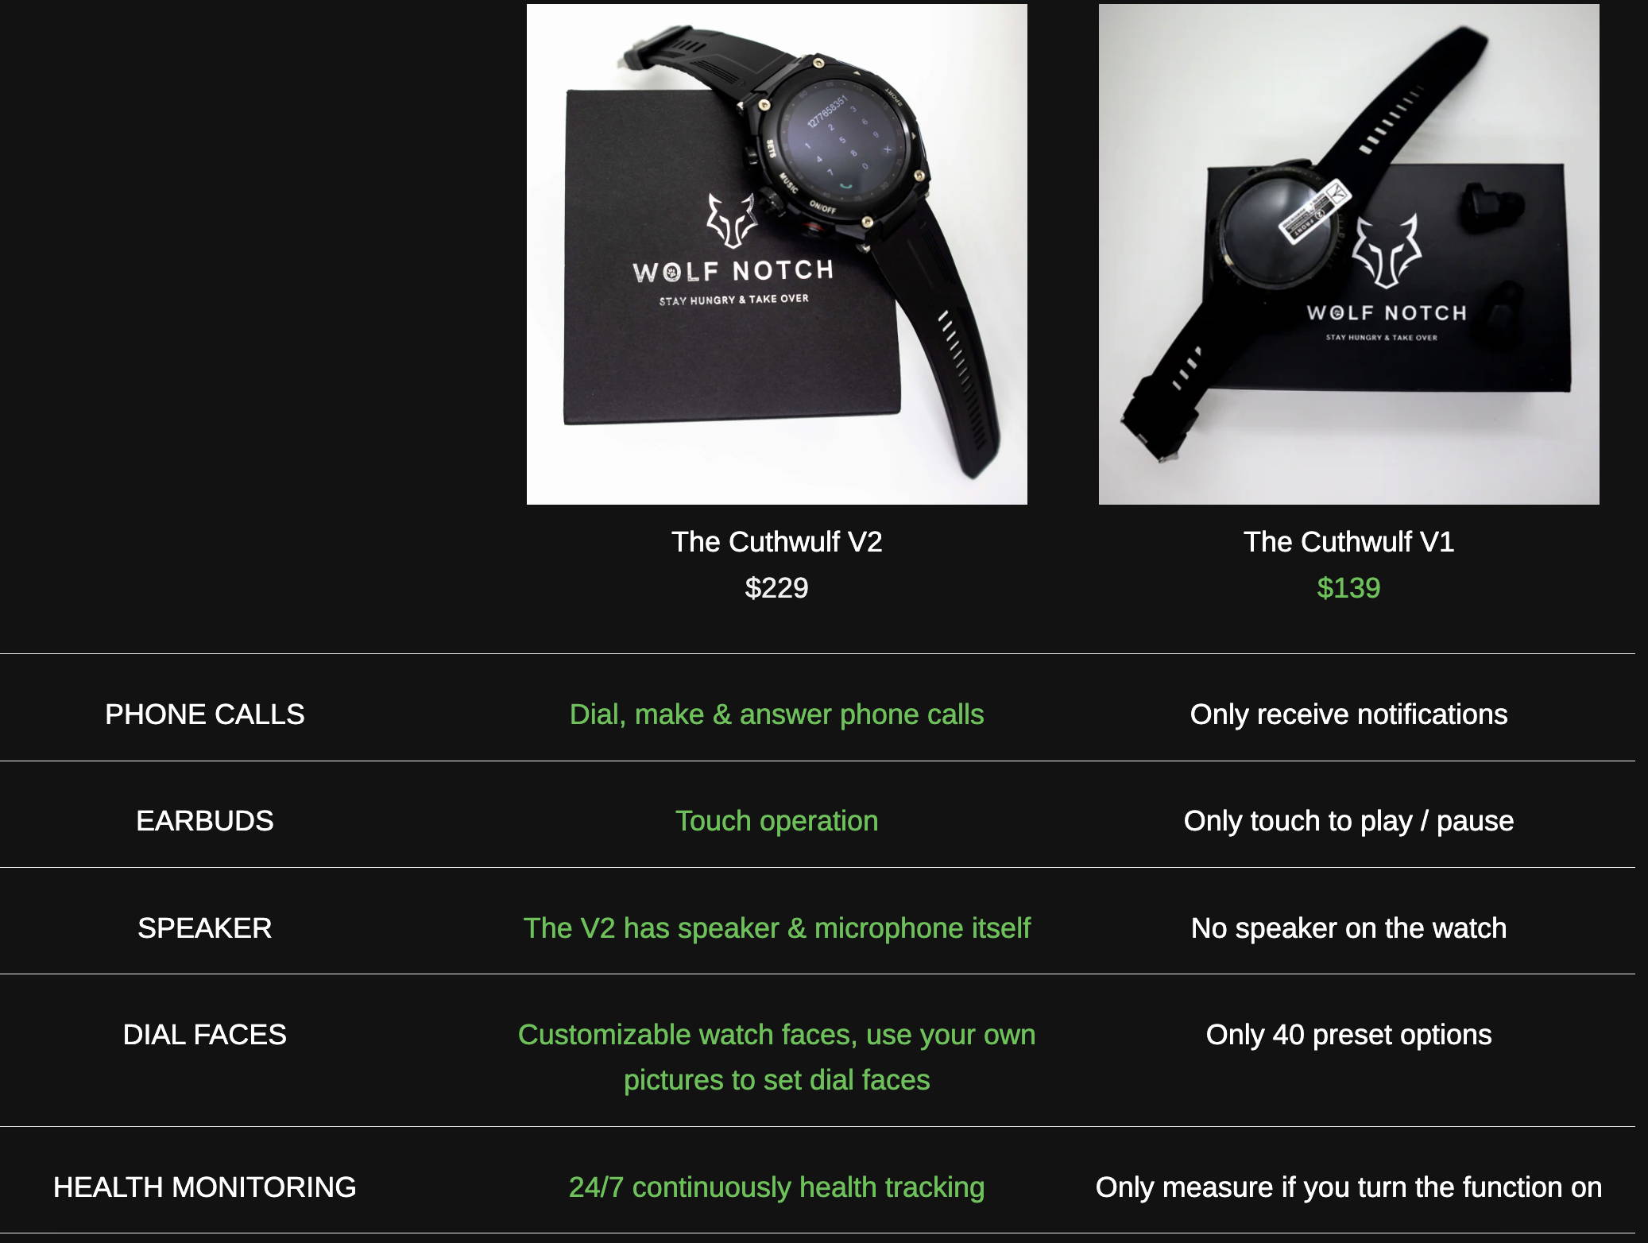Image resolution: width=1648 pixels, height=1243 pixels.
Task: Click the EARBUDS row label
Action: [x=205, y=821]
